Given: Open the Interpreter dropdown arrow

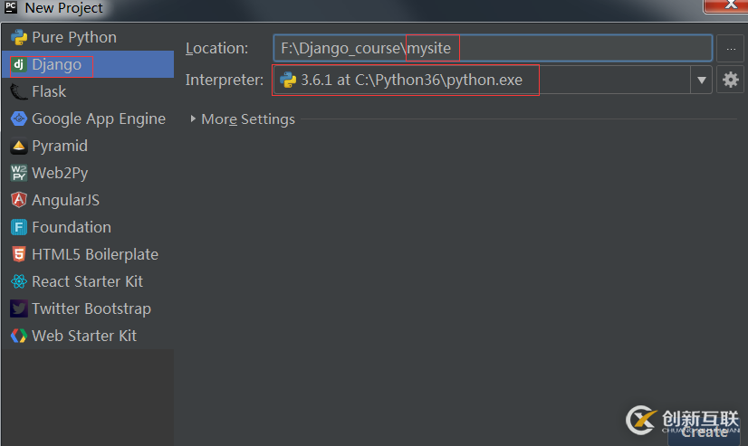Looking at the screenshot, I should tap(701, 81).
